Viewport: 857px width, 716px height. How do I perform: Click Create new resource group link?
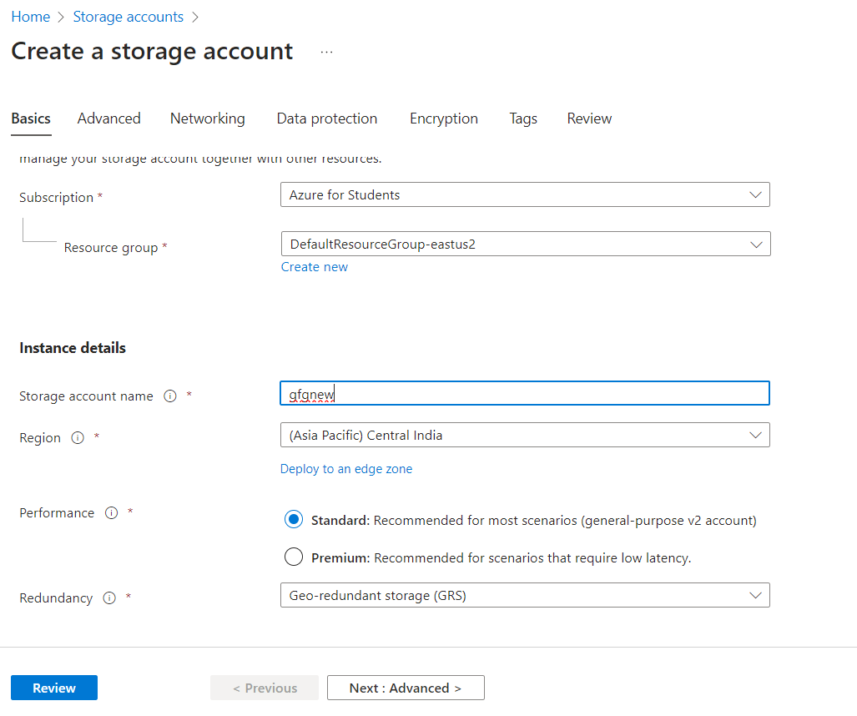pos(315,267)
